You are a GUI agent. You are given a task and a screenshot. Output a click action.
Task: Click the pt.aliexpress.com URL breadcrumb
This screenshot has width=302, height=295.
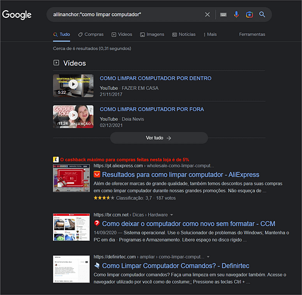tap(154, 166)
